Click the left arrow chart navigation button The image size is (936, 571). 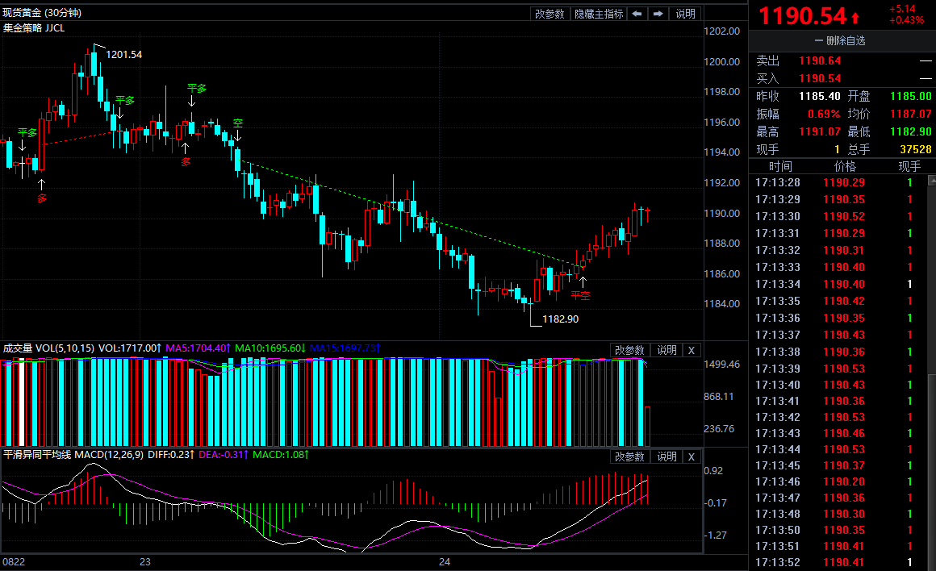tap(637, 14)
